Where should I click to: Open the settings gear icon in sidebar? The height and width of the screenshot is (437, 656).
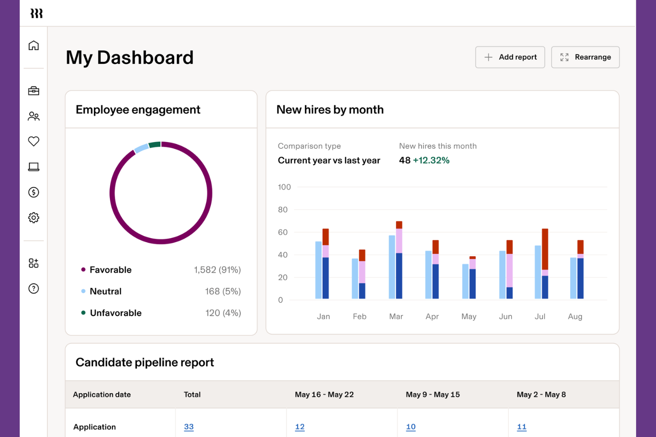pyautogui.click(x=34, y=218)
